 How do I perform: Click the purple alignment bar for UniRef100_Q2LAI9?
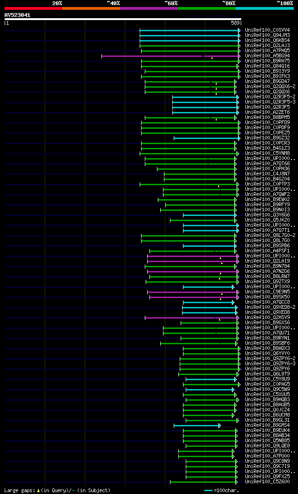click(193, 261)
